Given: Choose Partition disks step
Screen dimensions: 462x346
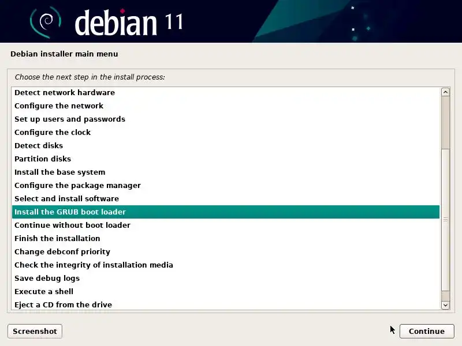Looking at the screenshot, I should pos(226,159).
